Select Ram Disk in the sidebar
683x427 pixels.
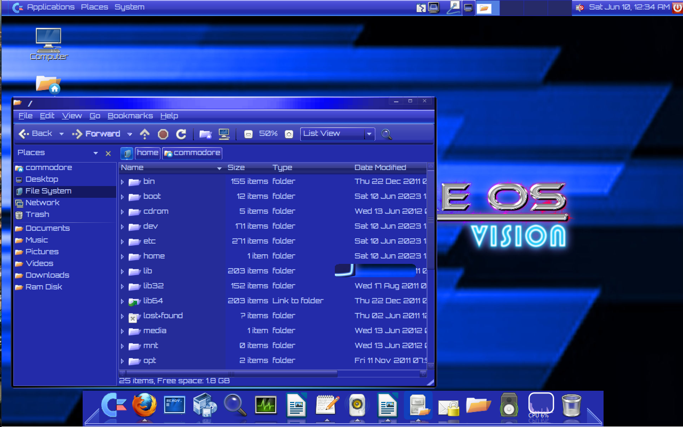pos(65,287)
